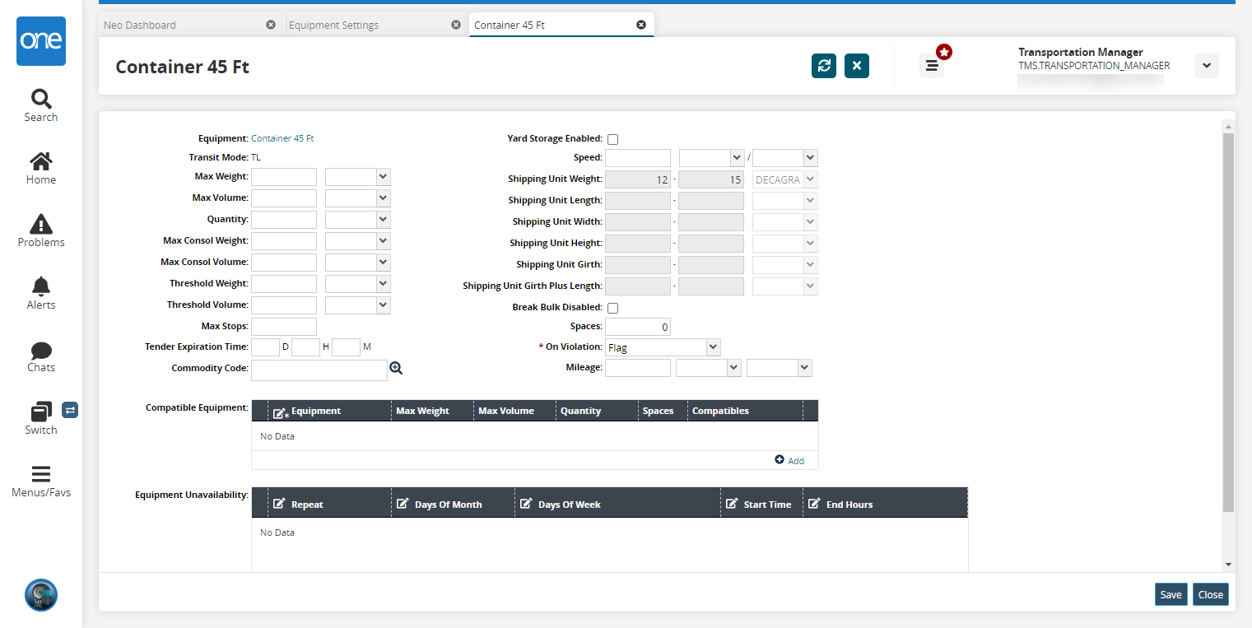Viewport: 1252px width, 628px height.
Task: Click the Save button
Action: click(x=1171, y=594)
